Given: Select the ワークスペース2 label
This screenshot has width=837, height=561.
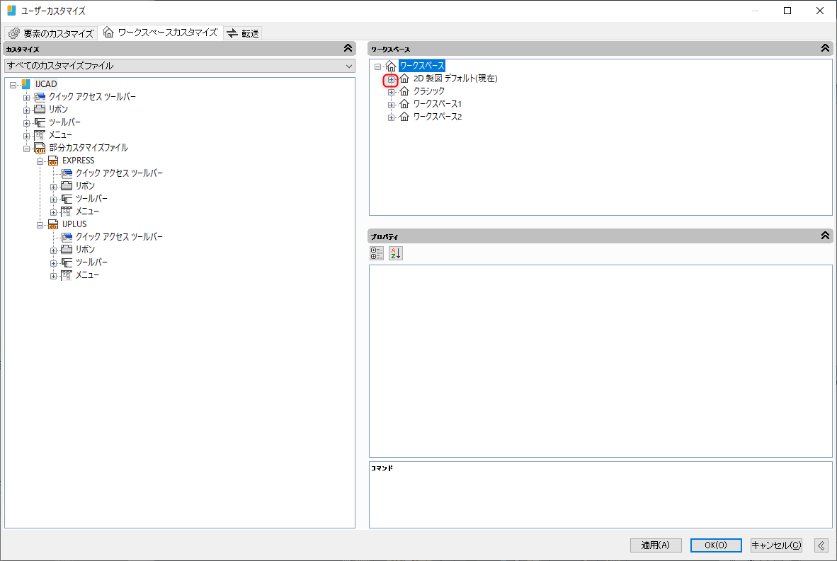Looking at the screenshot, I should coord(437,117).
